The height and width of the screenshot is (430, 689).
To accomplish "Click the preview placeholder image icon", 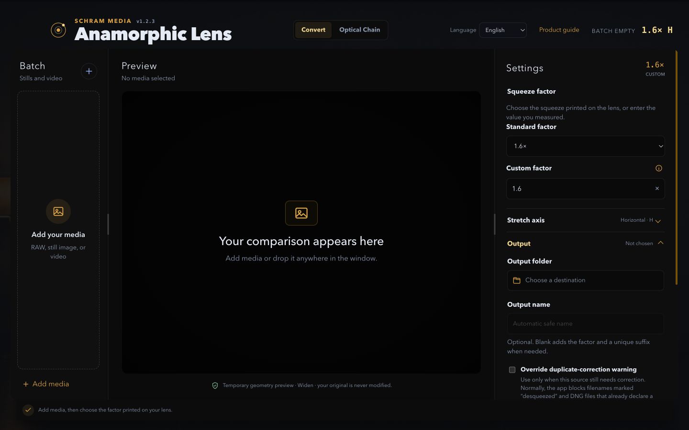I will pos(301,213).
